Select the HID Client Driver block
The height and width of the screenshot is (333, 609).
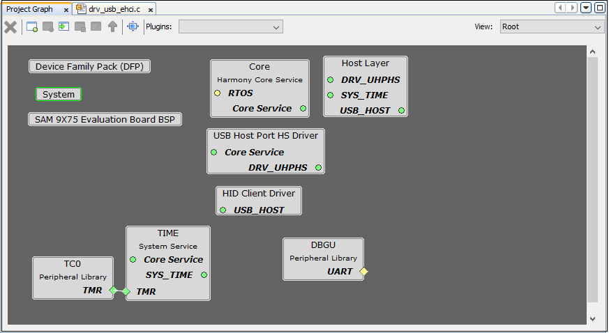(258, 194)
